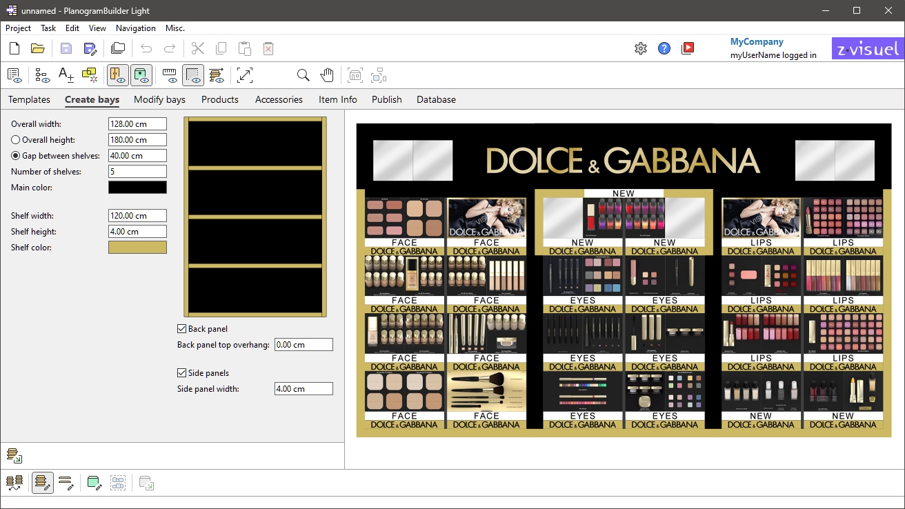Screen dimensions: 905x509
Task: Click the Back panel top overhang field
Action: (304, 345)
